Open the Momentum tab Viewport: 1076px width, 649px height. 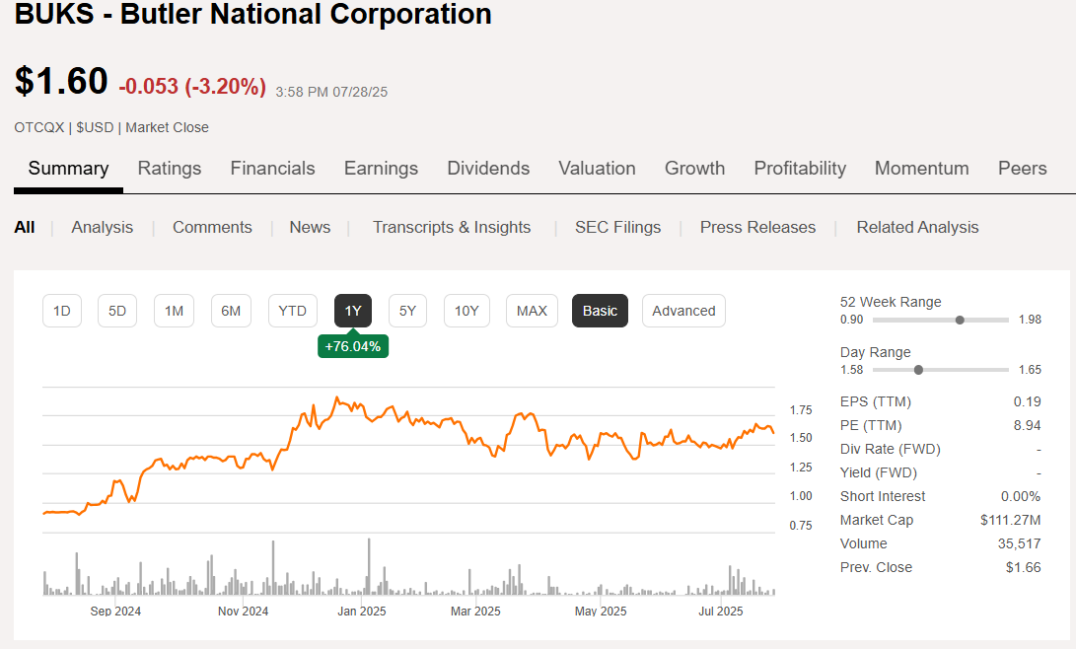pyautogui.click(x=921, y=169)
